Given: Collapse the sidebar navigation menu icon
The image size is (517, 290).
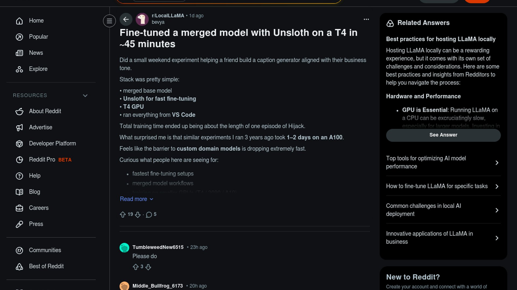Looking at the screenshot, I should pos(109,21).
